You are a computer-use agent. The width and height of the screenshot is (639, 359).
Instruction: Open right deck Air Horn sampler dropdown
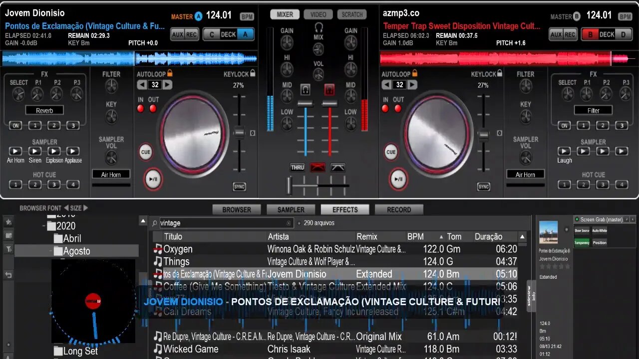[526, 174]
